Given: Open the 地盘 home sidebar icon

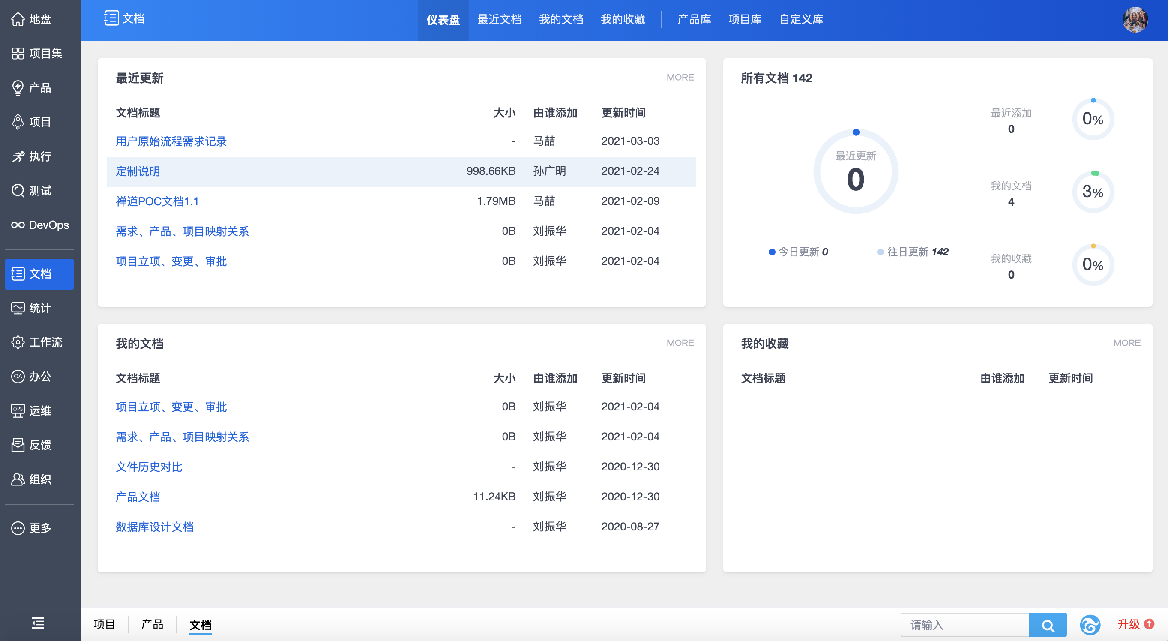Looking at the screenshot, I should tap(18, 19).
